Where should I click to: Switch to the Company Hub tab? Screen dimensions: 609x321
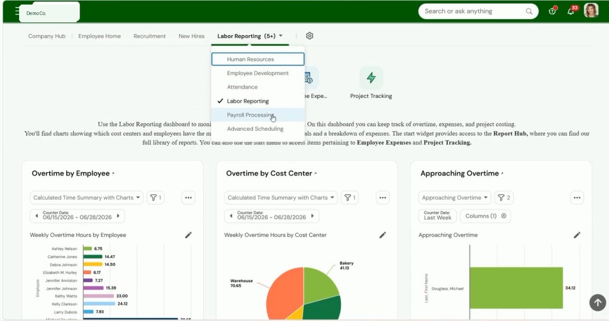[47, 36]
